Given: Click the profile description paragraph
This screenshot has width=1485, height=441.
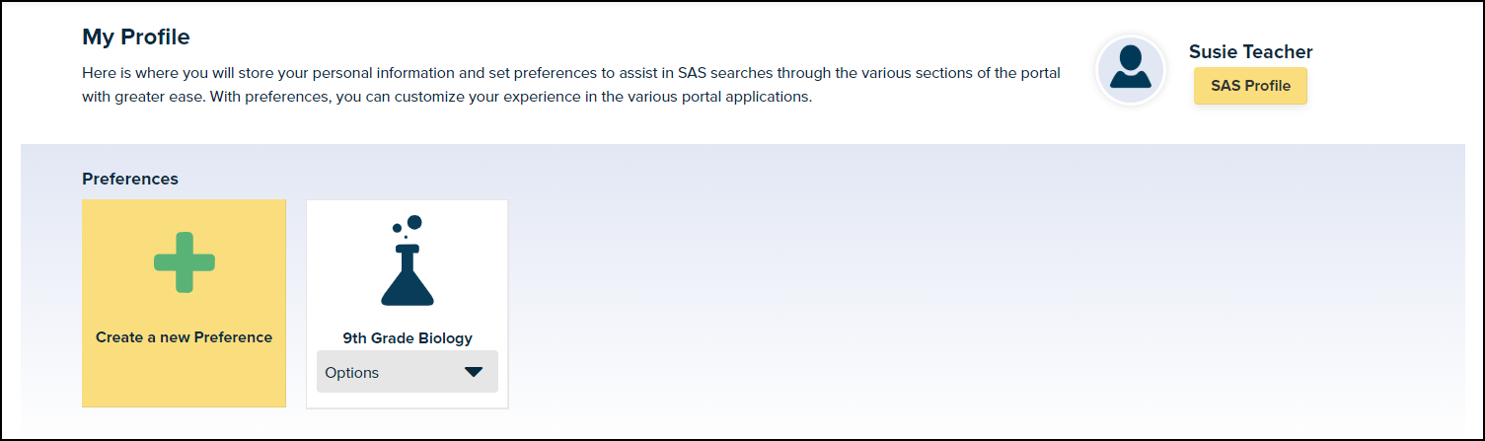Looking at the screenshot, I should pyautogui.click(x=570, y=86).
